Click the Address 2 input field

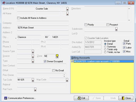click(43, 32)
